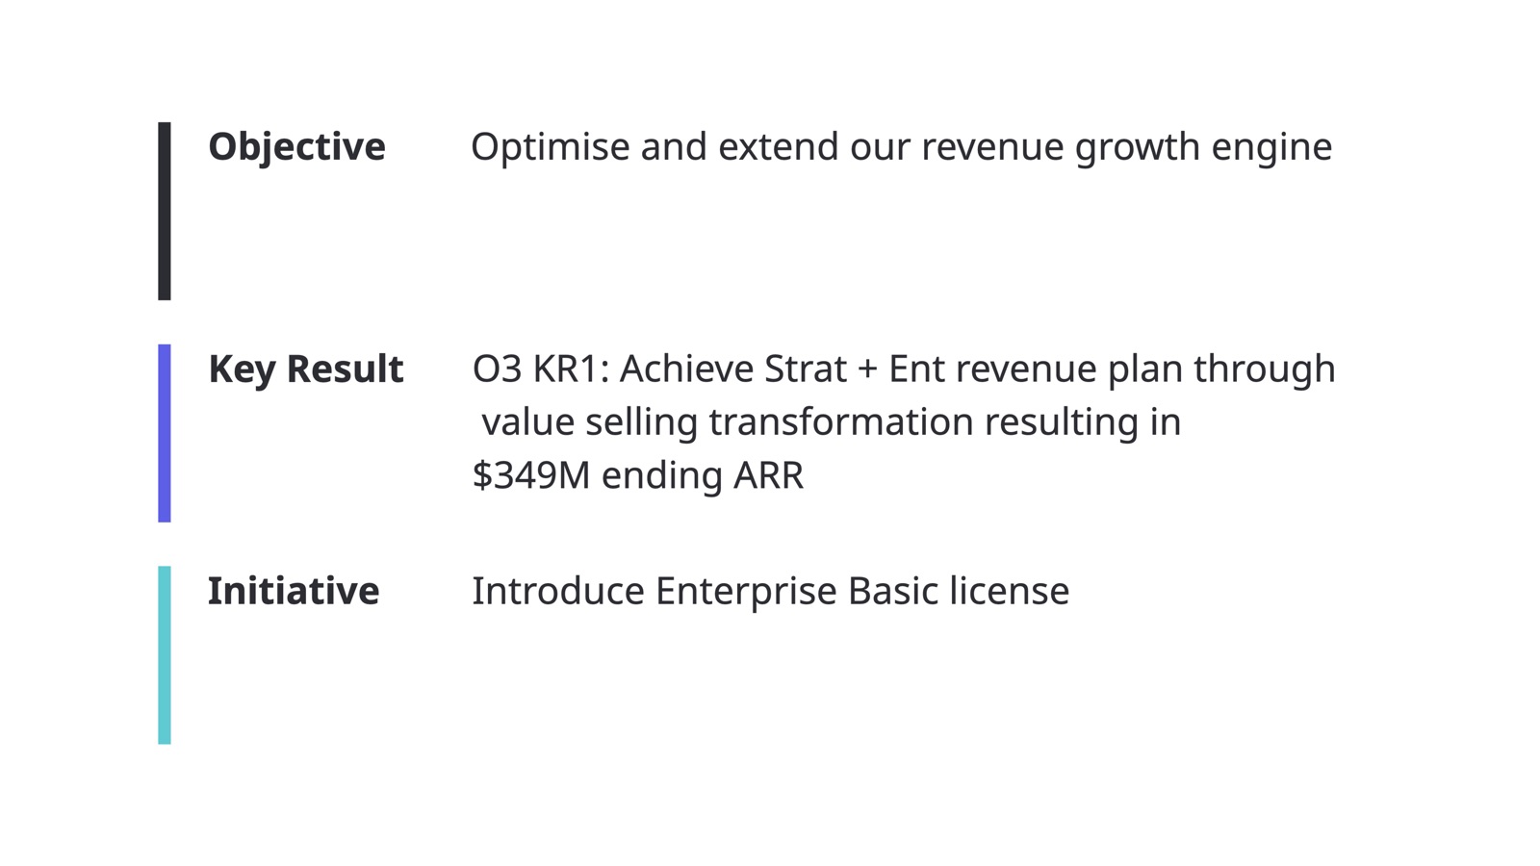Select the bold Objective heading
This screenshot has width=1540, height=866.
(x=296, y=147)
